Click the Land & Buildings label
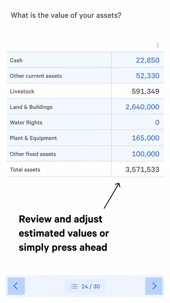The image size is (170, 303). 31,107
